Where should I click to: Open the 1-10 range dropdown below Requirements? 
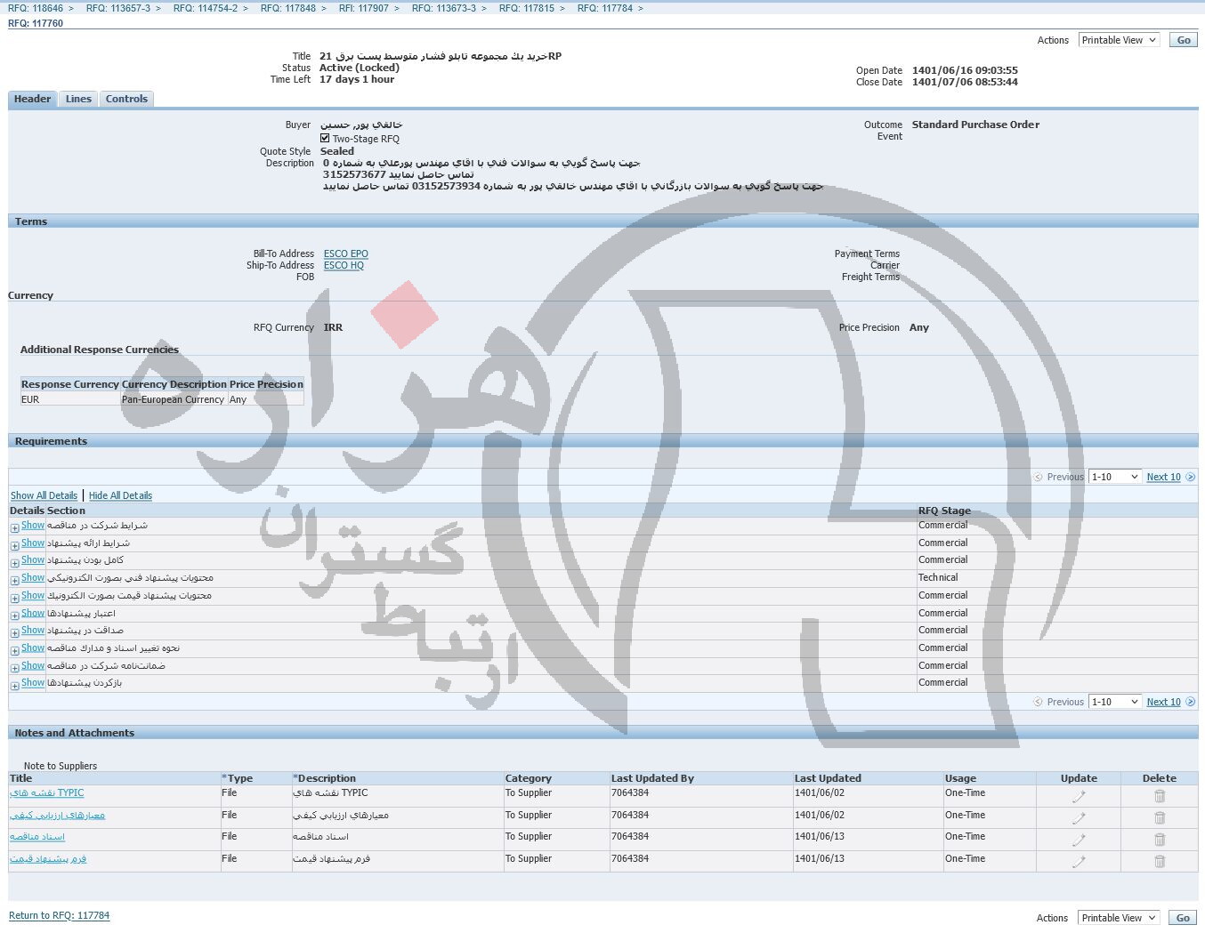(1115, 703)
